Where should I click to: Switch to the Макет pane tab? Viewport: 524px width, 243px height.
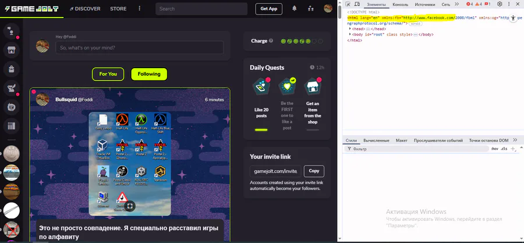click(x=401, y=140)
